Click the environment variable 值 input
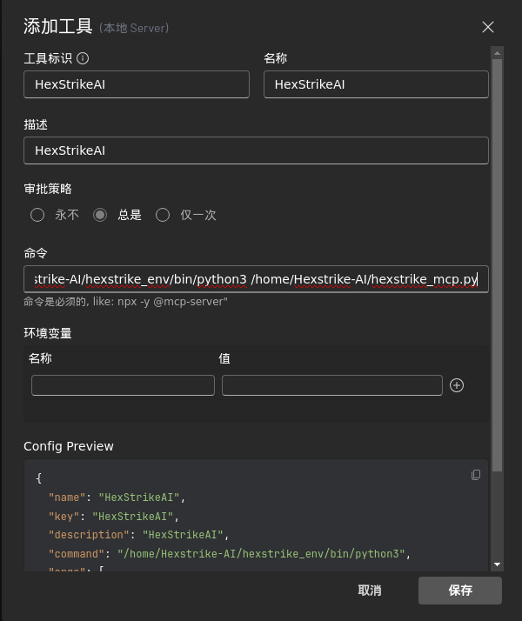 pyautogui.click(x=331, y=385)
